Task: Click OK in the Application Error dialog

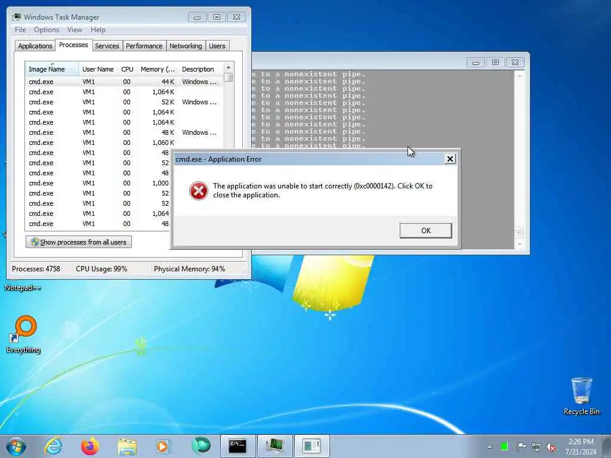Action: pyautogui.click(x=425, y=231)
